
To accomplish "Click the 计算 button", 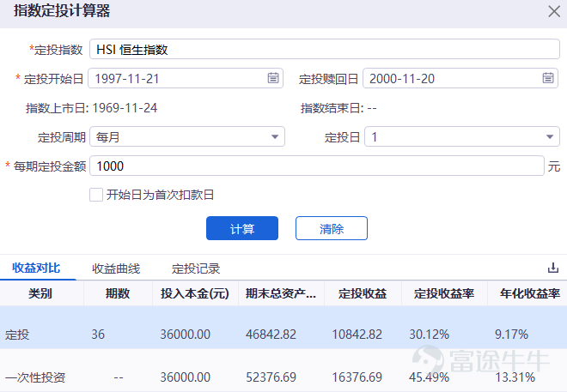I will (242, 228).
